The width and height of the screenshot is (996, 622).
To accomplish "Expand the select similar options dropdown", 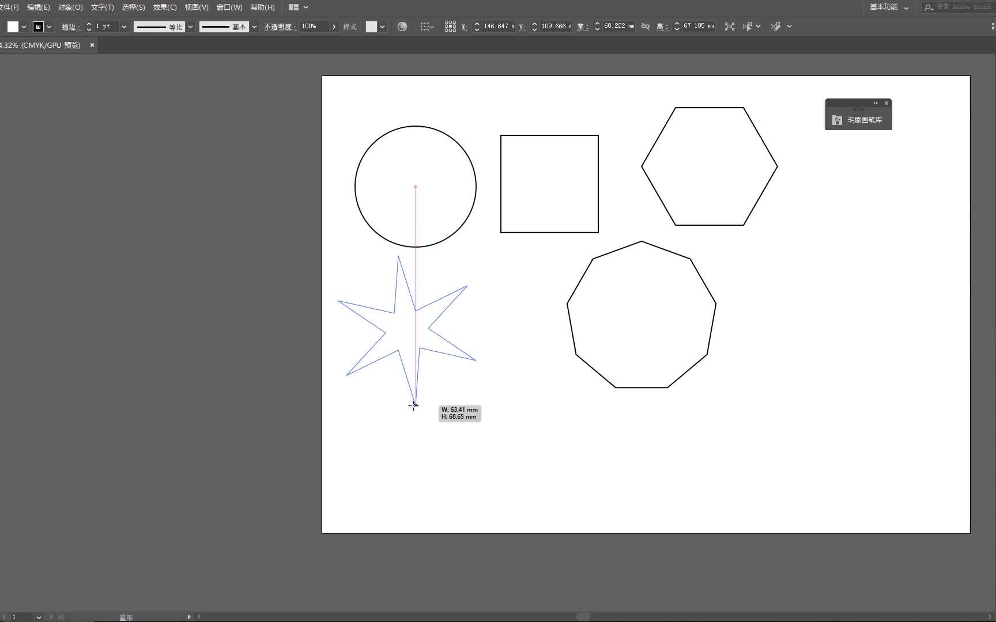I will click(789, 26).
